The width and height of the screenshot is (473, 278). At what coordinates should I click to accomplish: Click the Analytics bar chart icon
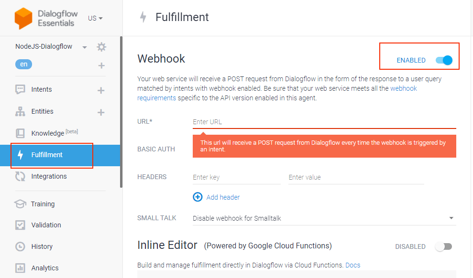(x=20, y=268)
